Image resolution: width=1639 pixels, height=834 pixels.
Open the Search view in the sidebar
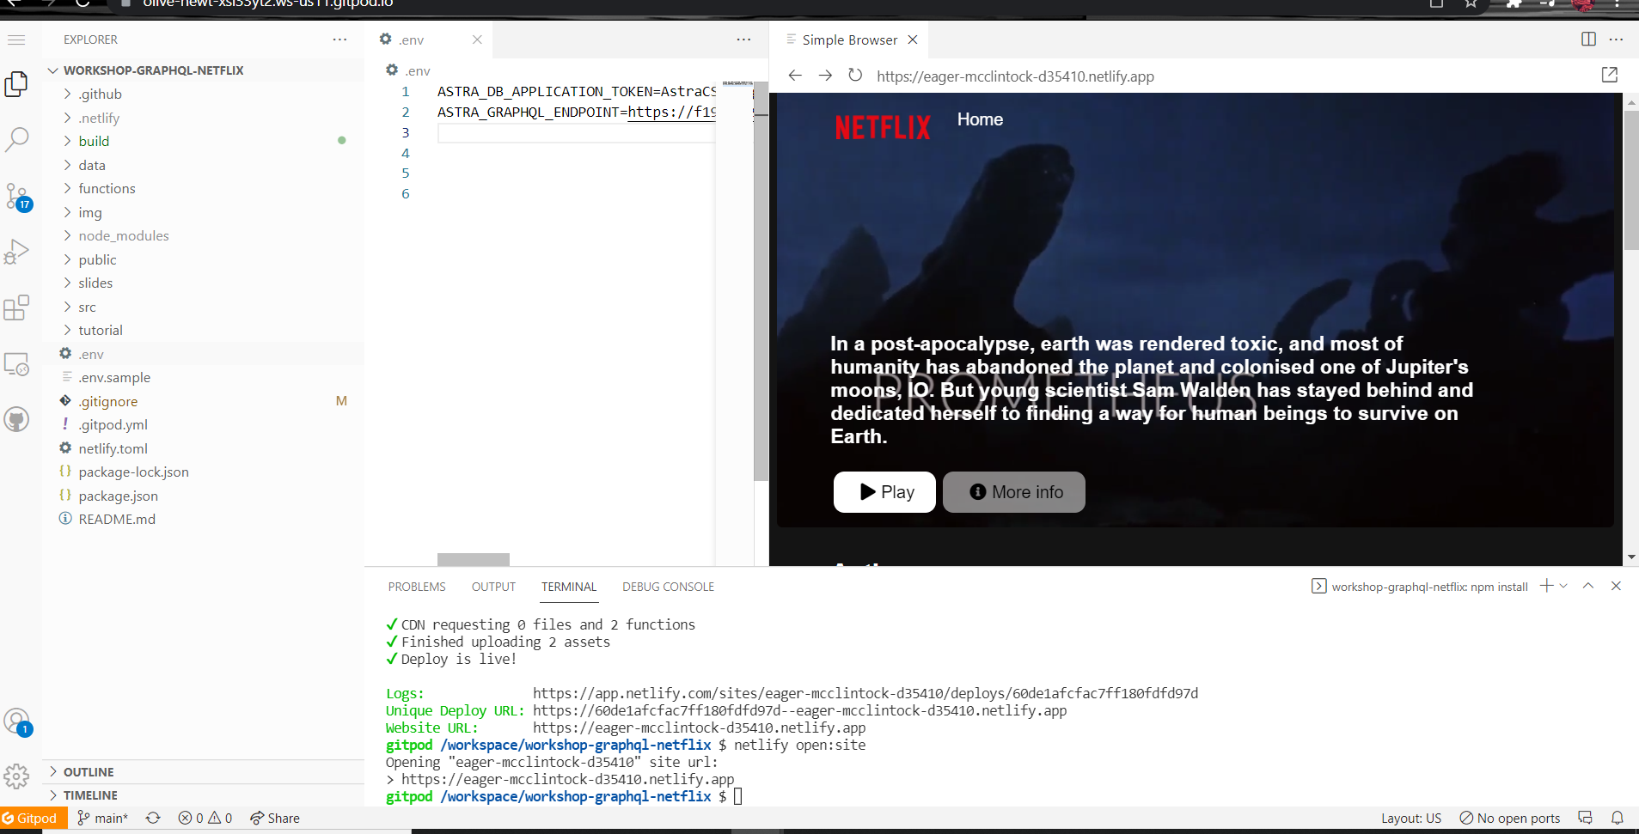point(17,138)
